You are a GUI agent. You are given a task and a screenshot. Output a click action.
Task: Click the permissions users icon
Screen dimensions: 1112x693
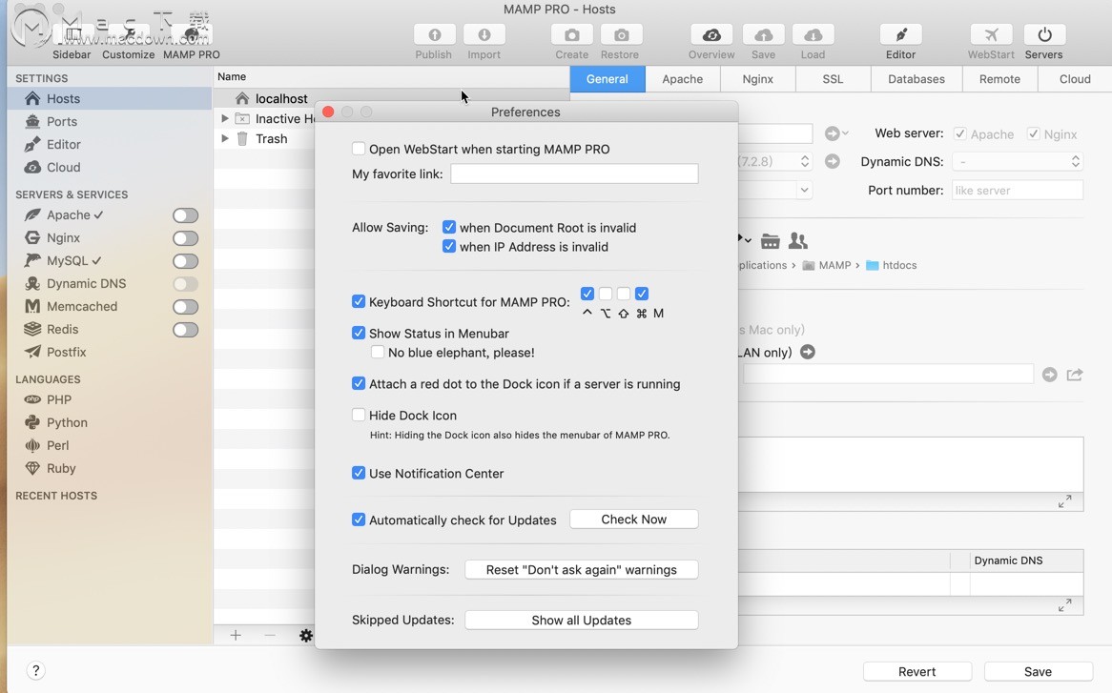pyautogui.click(x=798, y=241)
